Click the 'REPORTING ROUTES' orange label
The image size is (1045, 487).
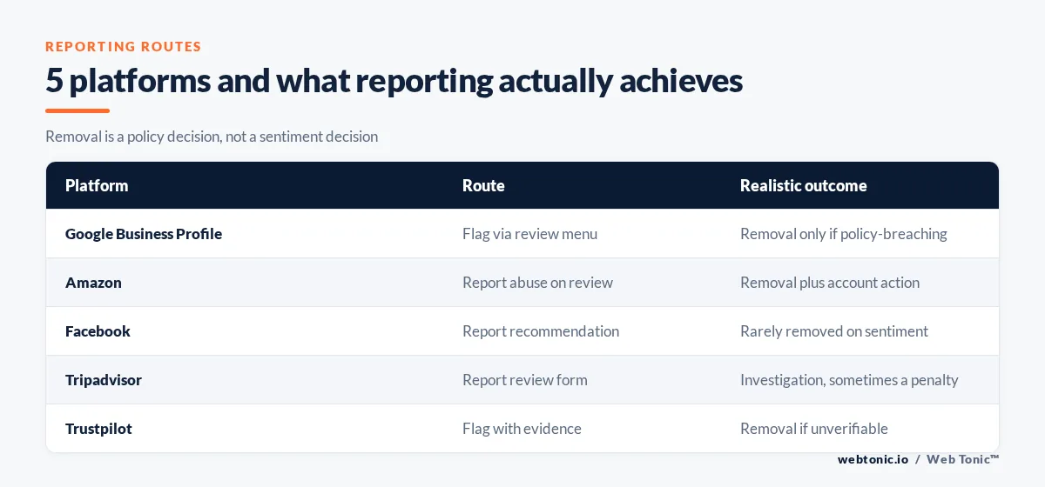point(123,47)
